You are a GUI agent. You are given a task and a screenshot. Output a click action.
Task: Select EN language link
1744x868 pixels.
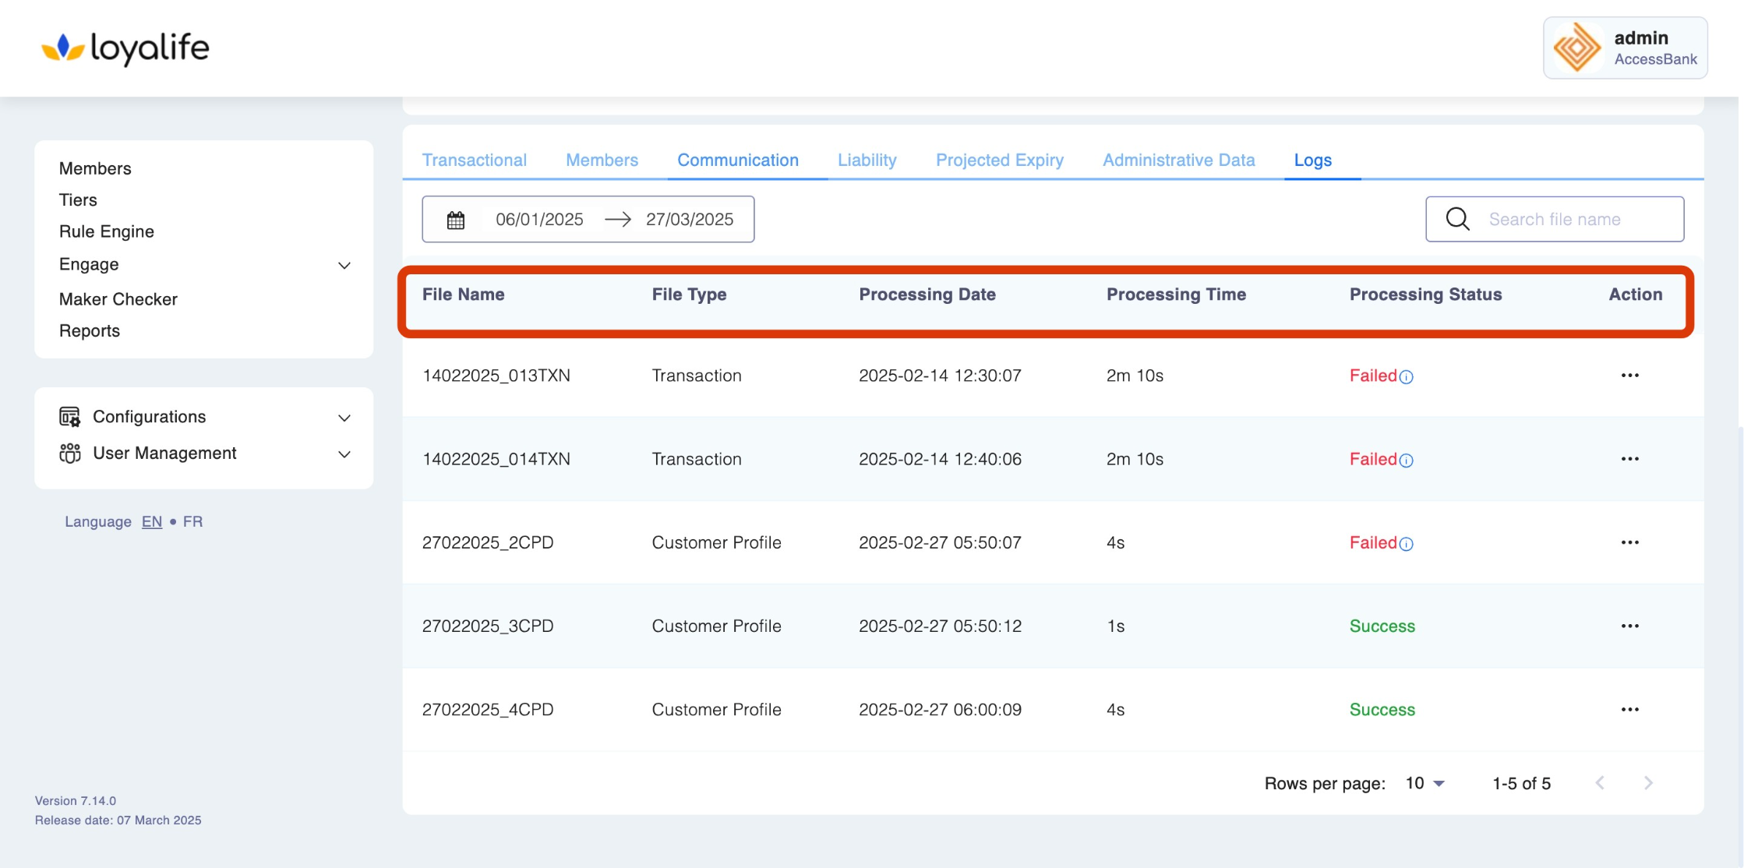tap(152, 521)
